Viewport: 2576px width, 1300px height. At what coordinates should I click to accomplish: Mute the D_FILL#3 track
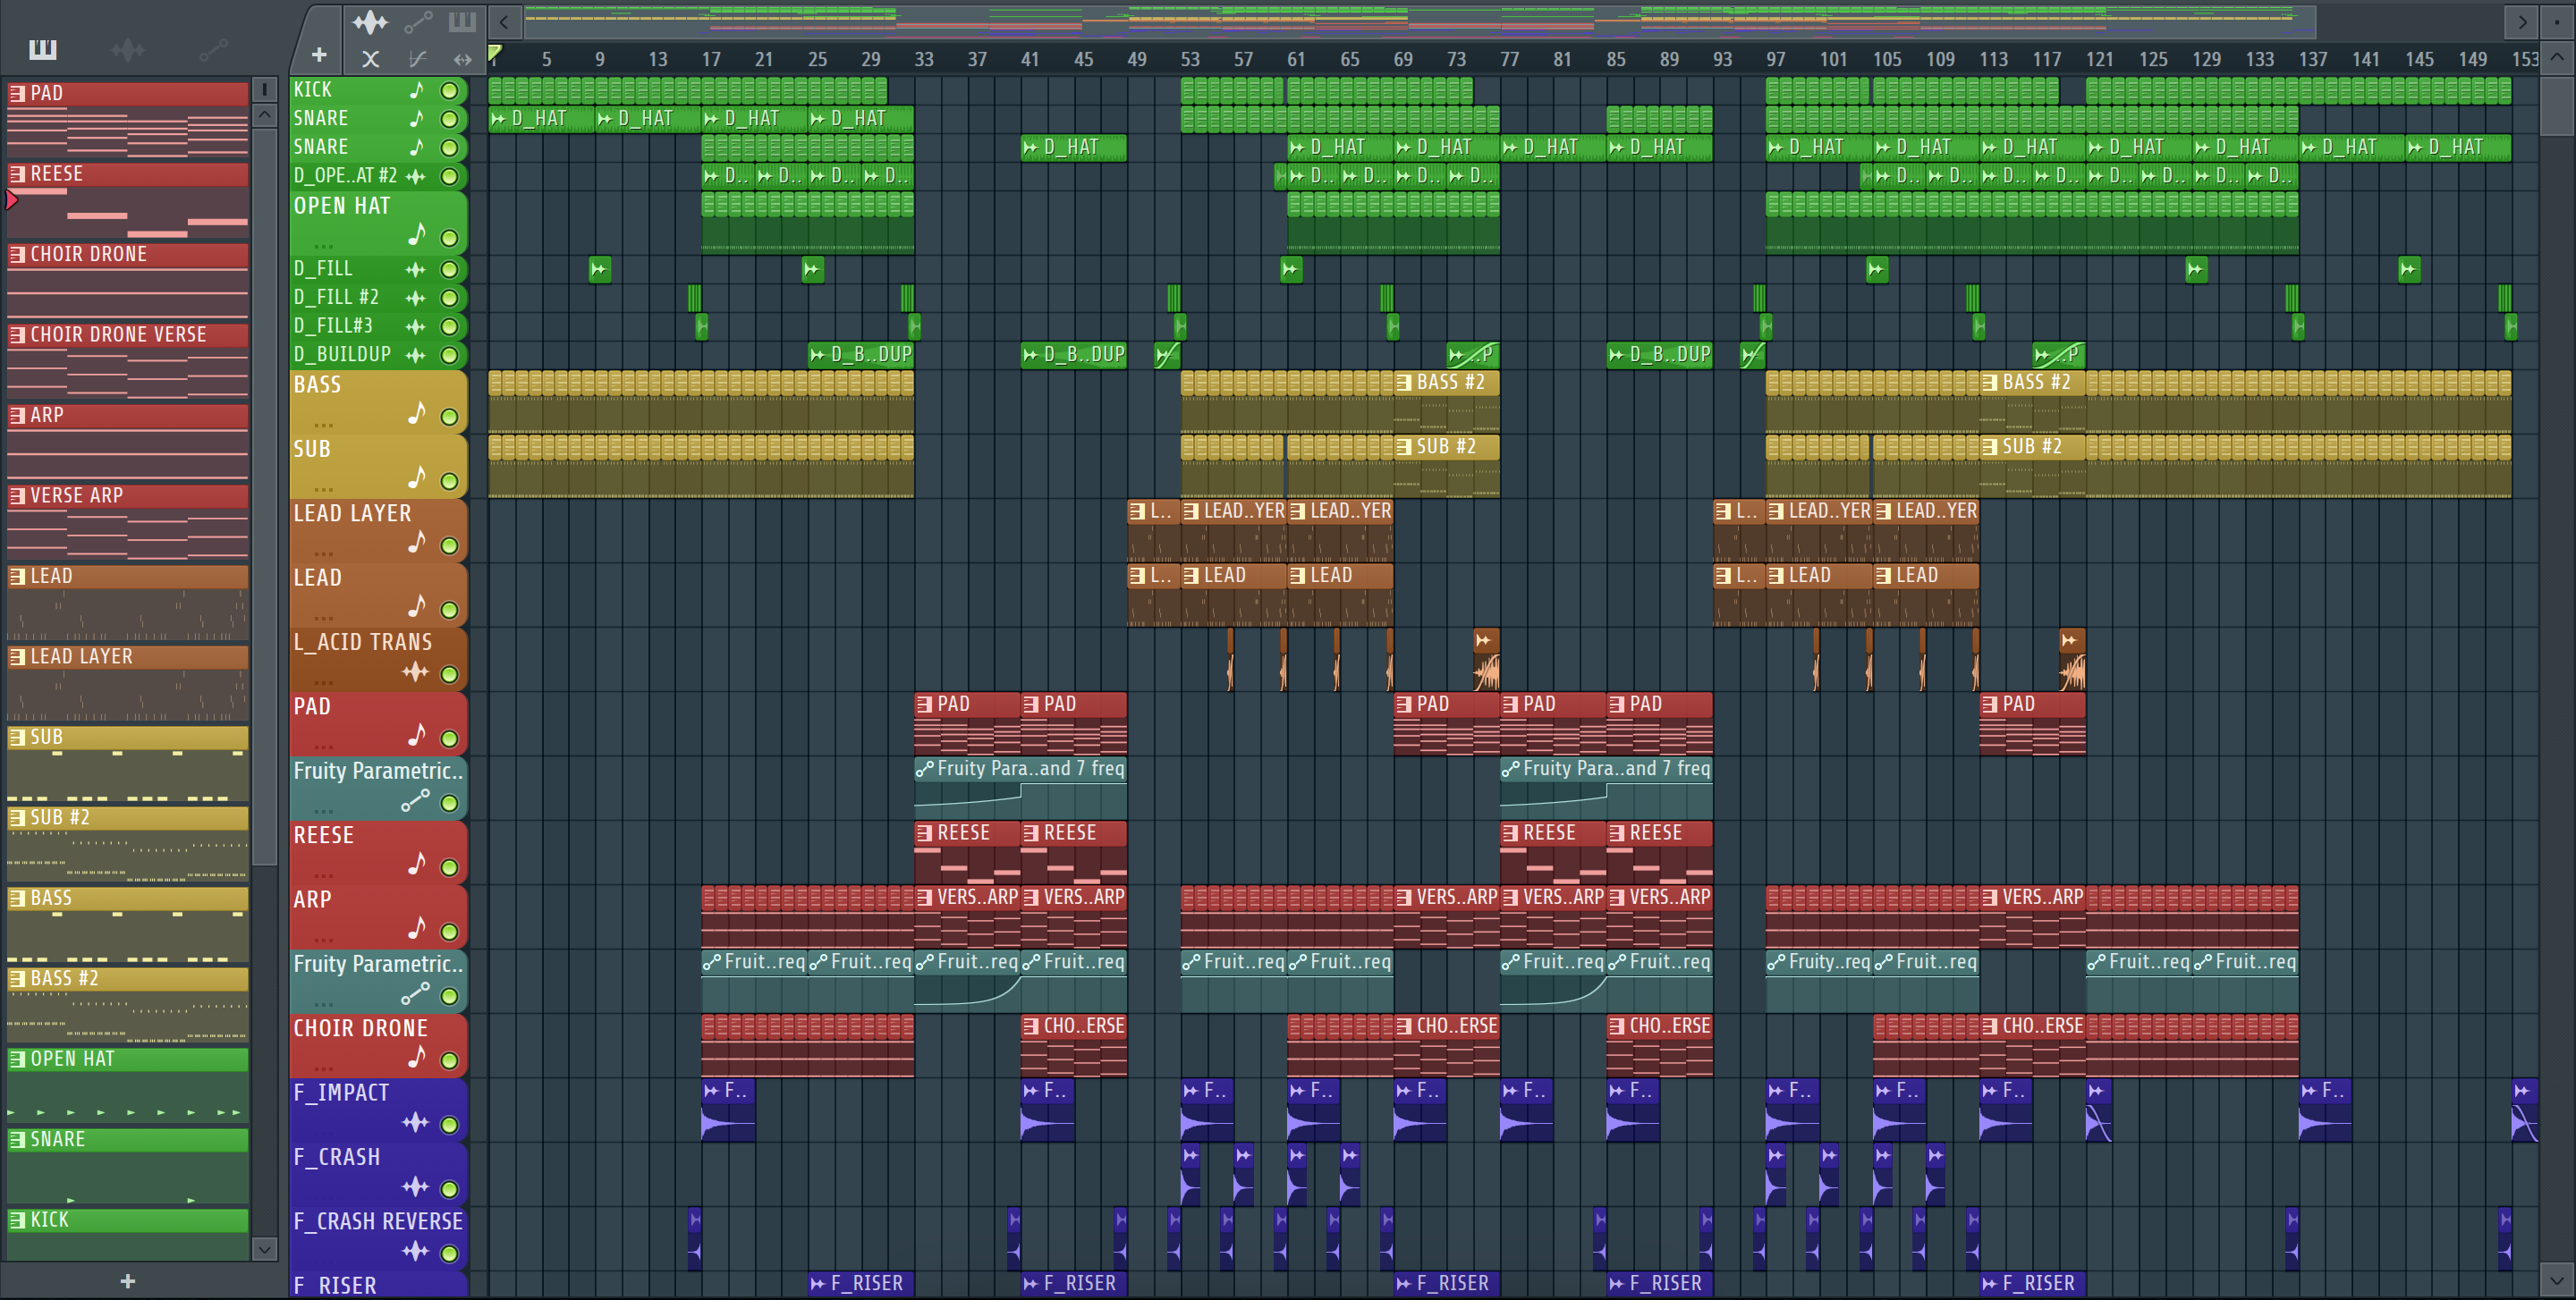point(450,326)
